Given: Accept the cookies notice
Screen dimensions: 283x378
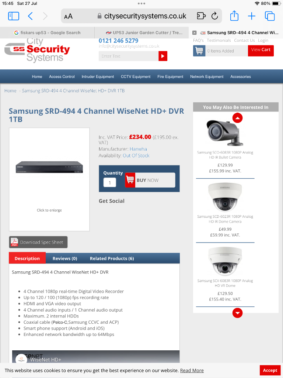Looking at the screenshot, I should click(270, 370).
